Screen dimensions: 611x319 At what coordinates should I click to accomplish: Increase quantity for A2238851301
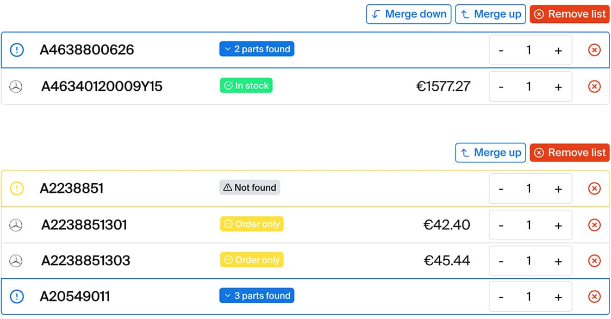(x=558, y=226)
